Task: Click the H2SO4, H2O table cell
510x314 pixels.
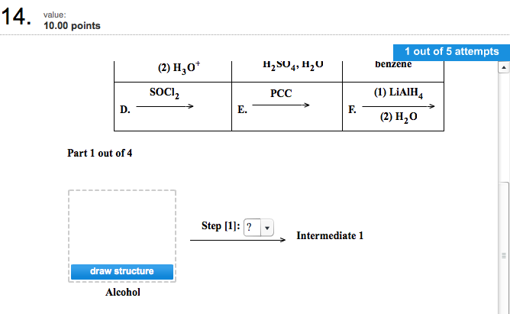Action: coord(287,72)
